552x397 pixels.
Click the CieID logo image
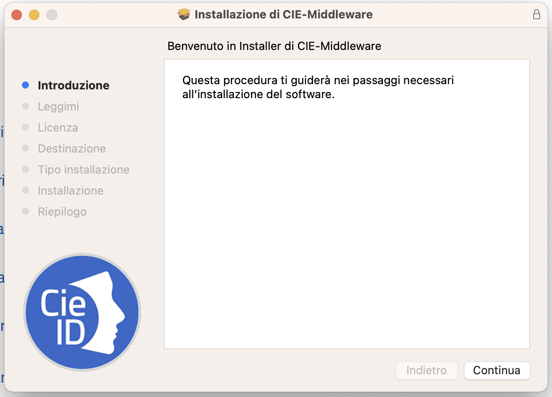(82, 312)
